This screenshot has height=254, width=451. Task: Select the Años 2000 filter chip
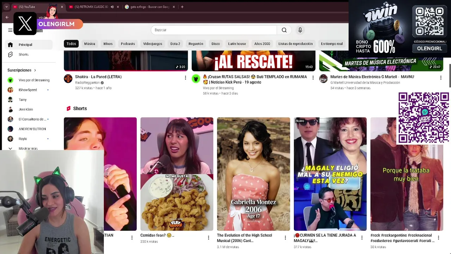tap(262, 44)
